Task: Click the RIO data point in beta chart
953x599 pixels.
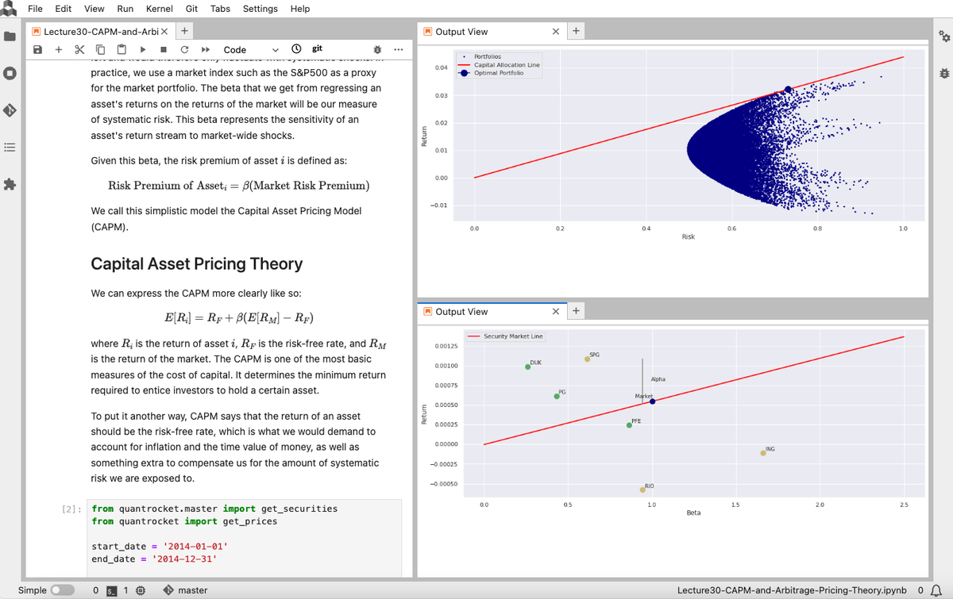Action: (642, 490)
